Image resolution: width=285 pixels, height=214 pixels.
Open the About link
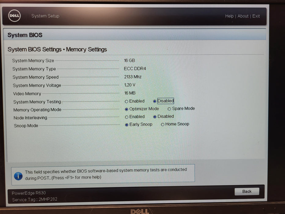point(243,16)
